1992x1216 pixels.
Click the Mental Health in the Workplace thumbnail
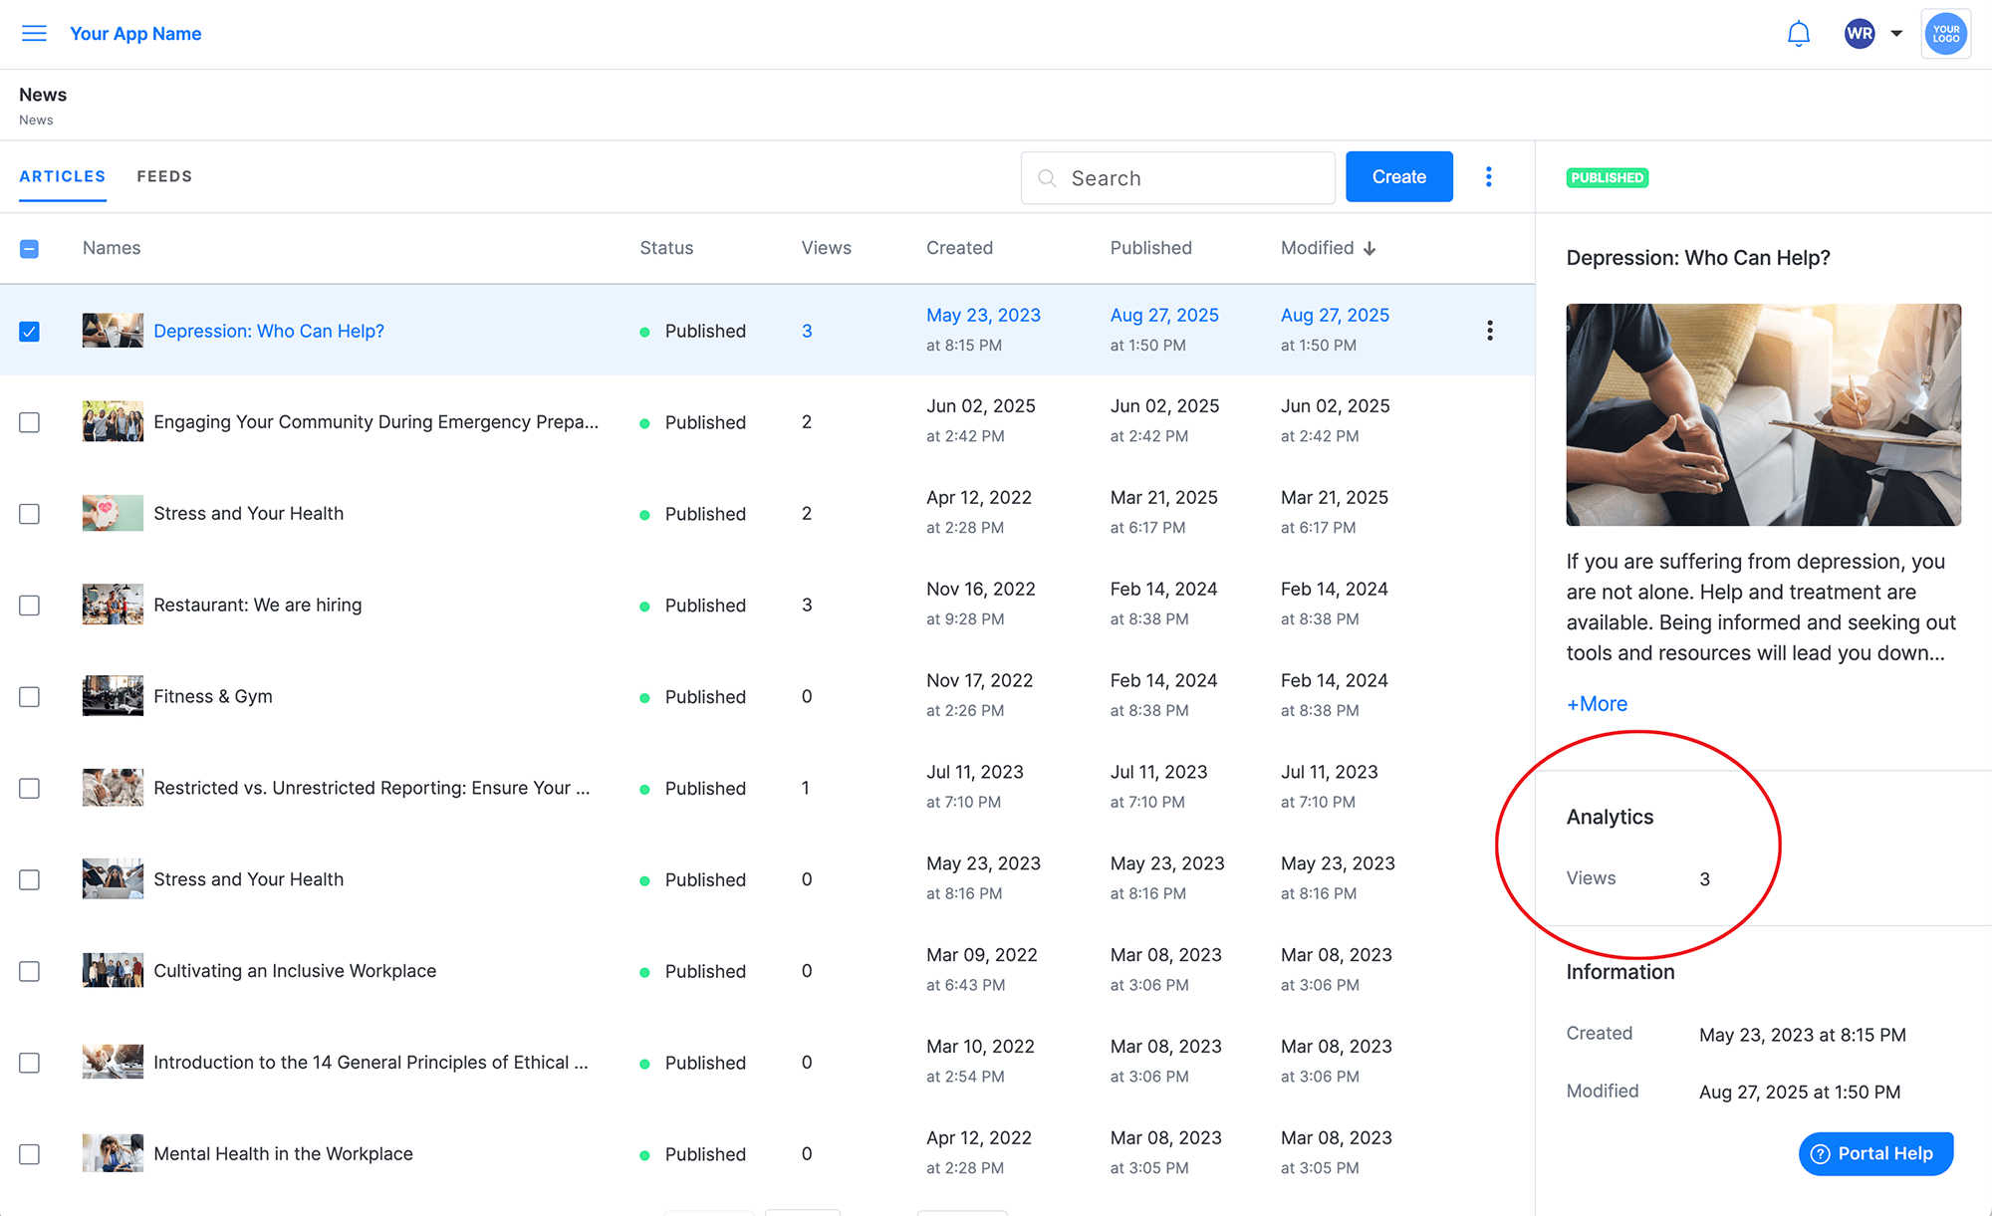[113, 1153]
